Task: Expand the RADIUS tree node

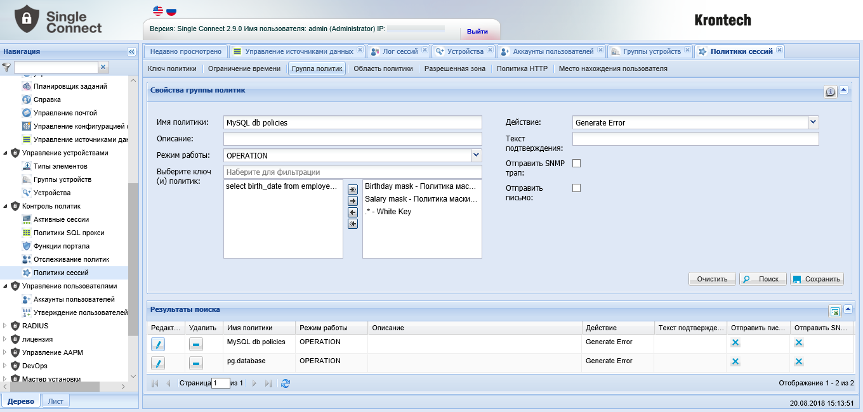Action: [x=6, y=326]
